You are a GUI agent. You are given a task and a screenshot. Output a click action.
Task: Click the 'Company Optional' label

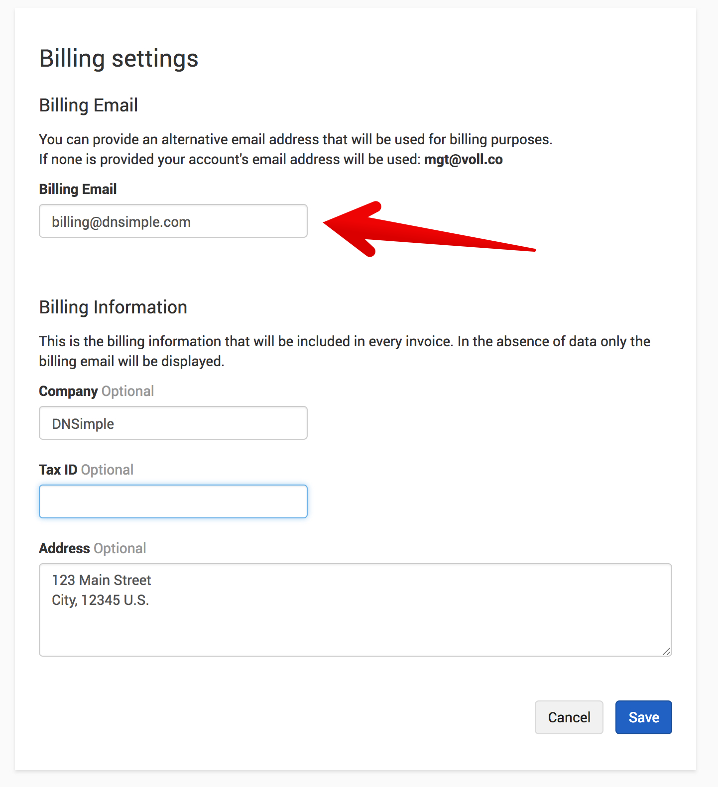point(97,391)
